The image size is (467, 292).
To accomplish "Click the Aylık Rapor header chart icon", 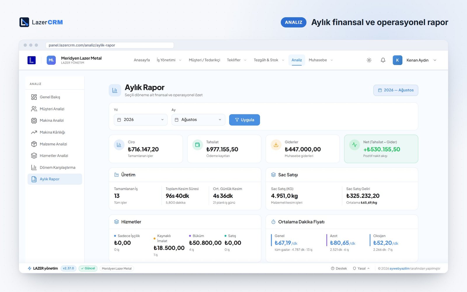I will click(115, 91).
